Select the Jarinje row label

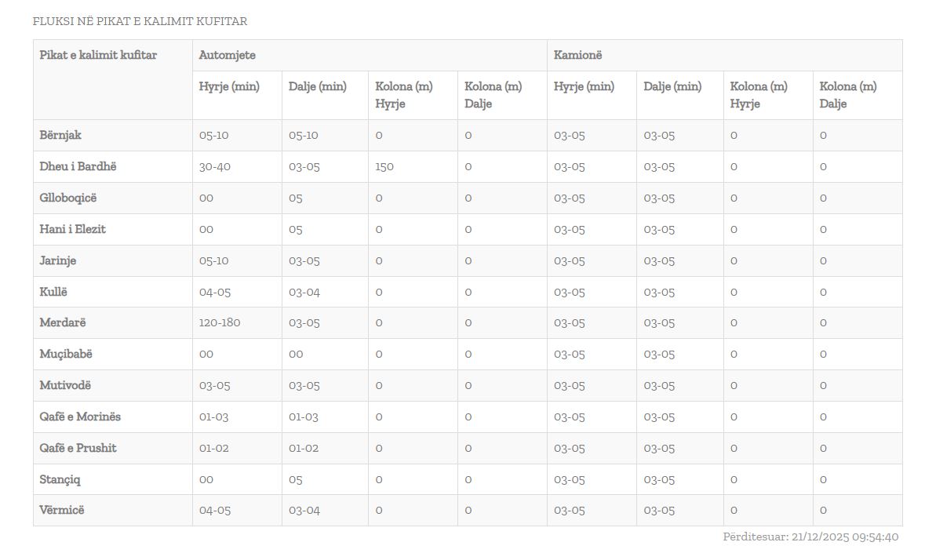coord(58,260)
